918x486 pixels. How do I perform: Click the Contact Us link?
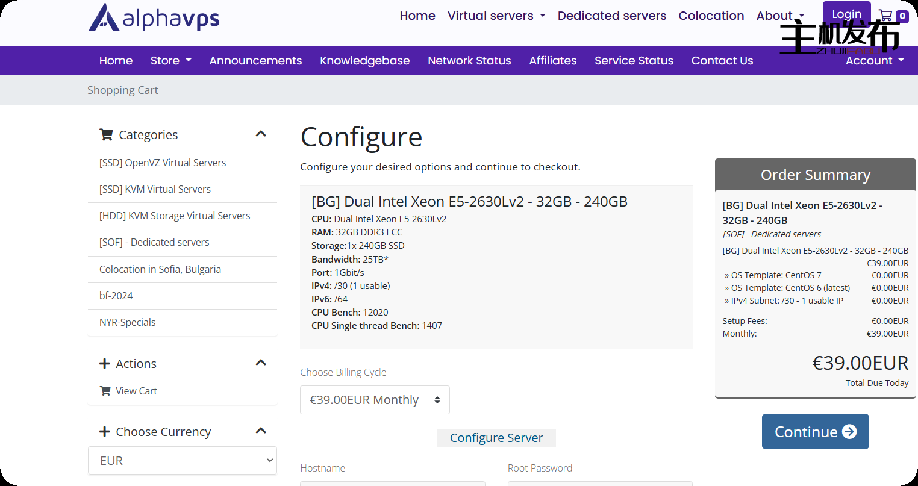722,61
